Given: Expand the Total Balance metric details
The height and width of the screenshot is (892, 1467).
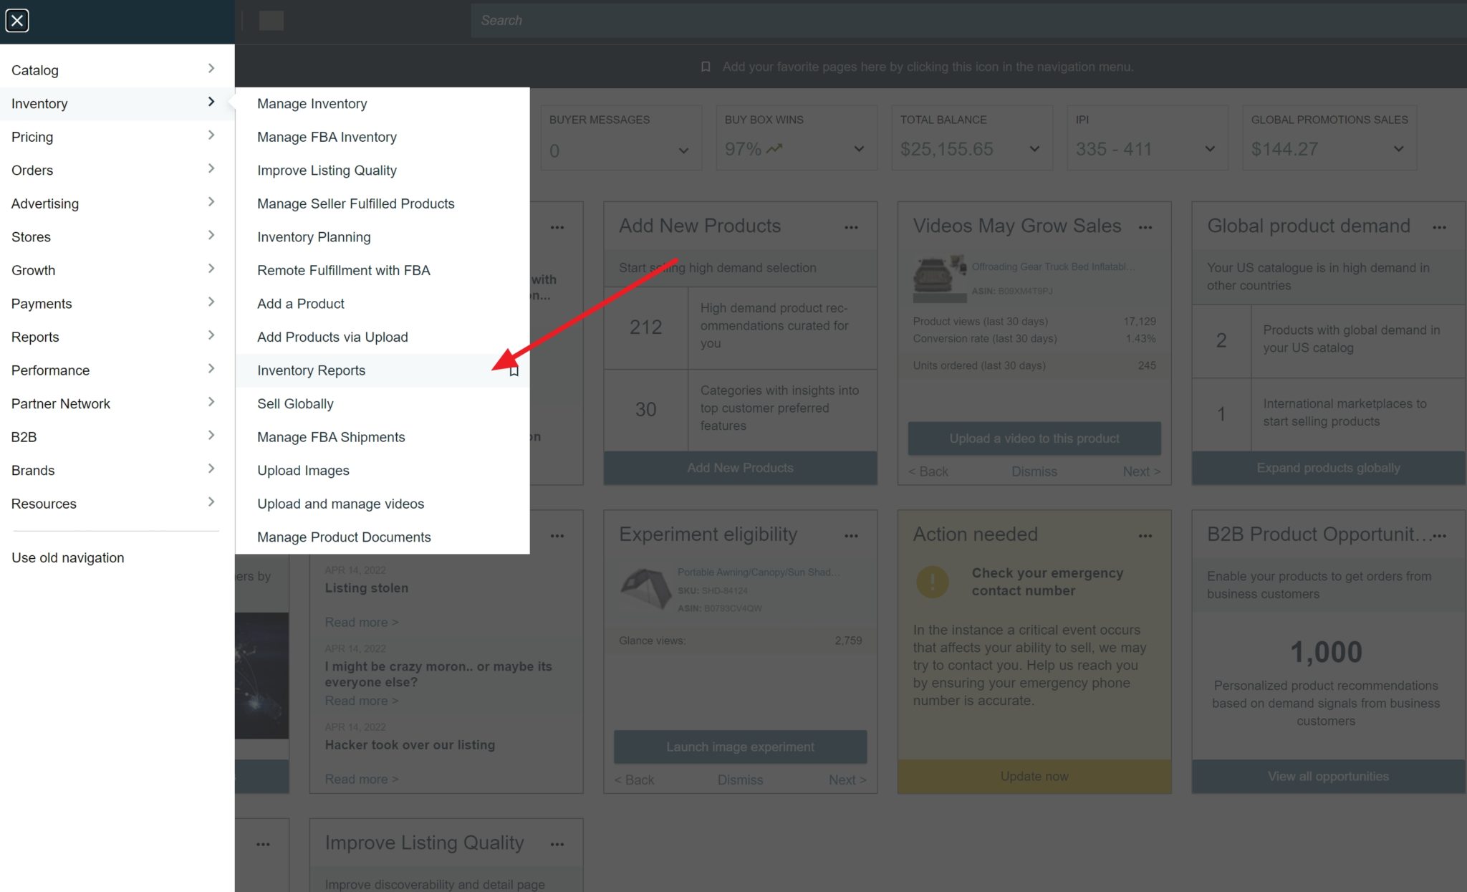Looking at the screenshot, I should 1034,149.
